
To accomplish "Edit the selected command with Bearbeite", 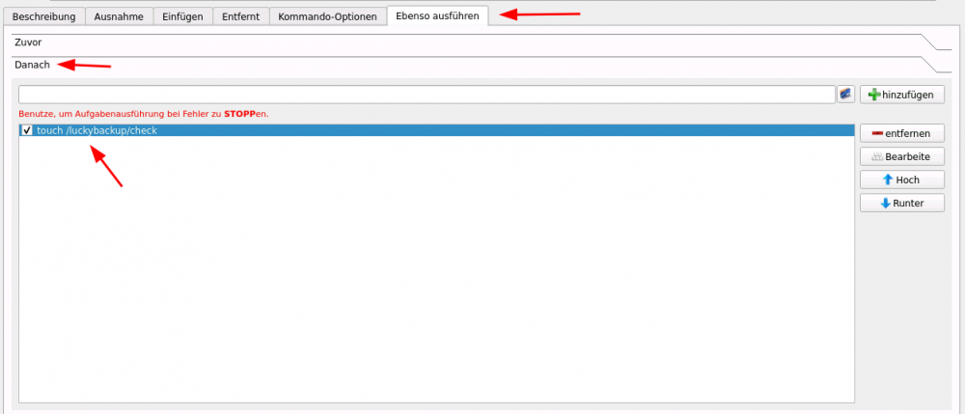I will coord(901,157).
